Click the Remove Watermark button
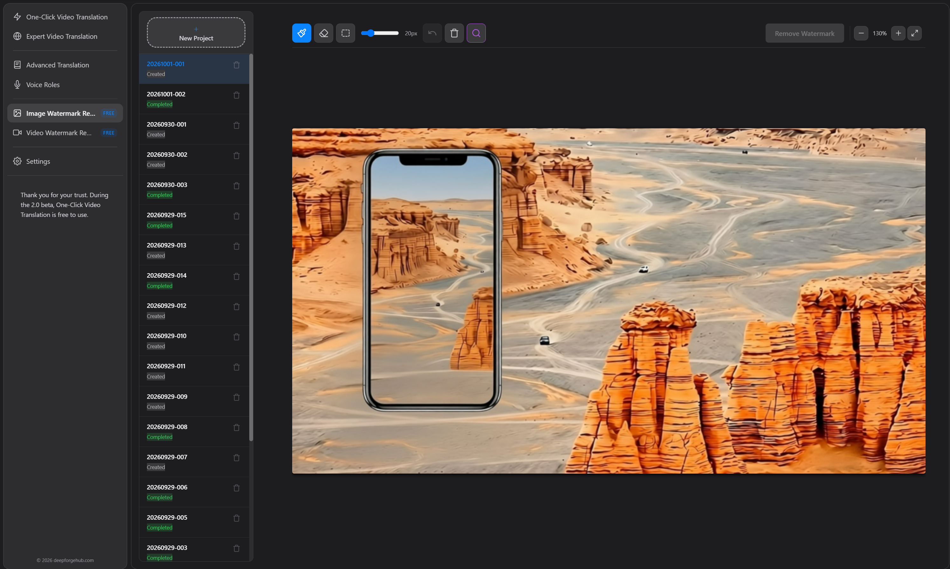This screenshot has height=569, width=950. click(x=804, y=33)
